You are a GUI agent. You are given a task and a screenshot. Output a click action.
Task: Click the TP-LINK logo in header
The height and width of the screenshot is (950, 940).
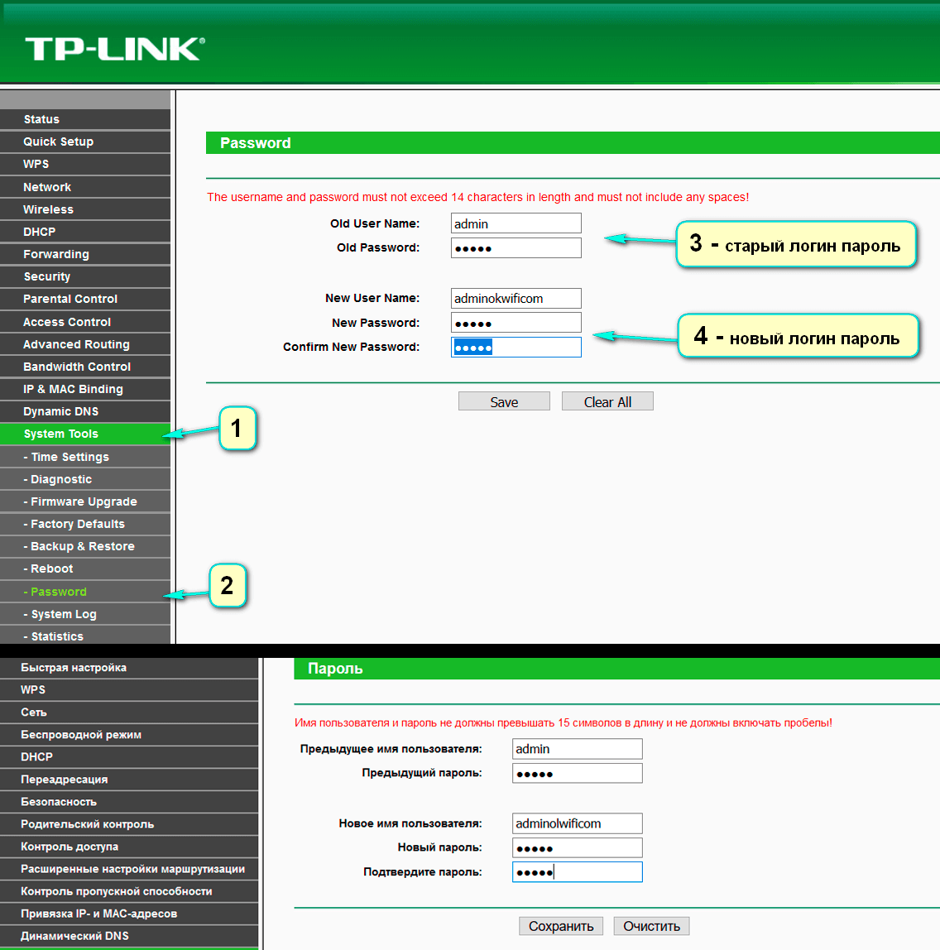pyautogui.click(x=114, y=49)
